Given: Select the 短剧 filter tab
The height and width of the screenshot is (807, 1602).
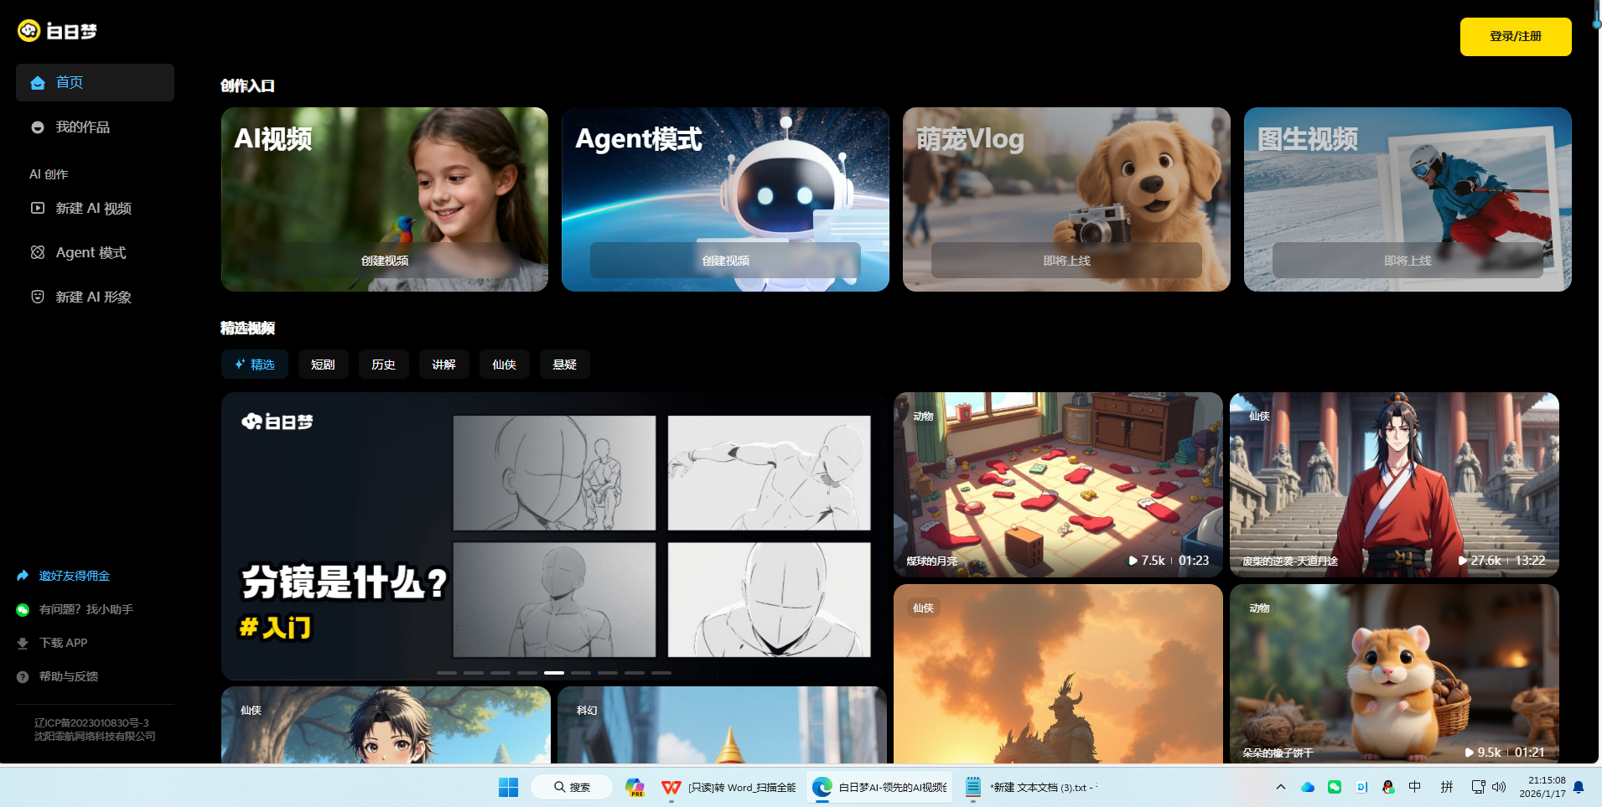Looking at the screenshot, I should point(323,365).
